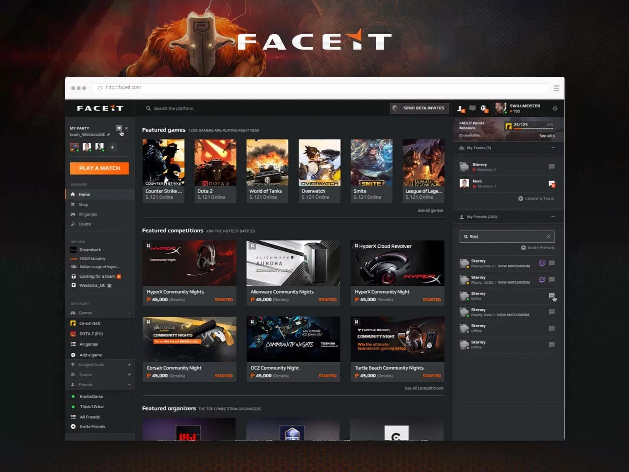This screenshot has width=629, height=472.
Task: Click the CS-GO (EU) game icon in sidebar
Action: pyautogui.click(x=73, y=323)
